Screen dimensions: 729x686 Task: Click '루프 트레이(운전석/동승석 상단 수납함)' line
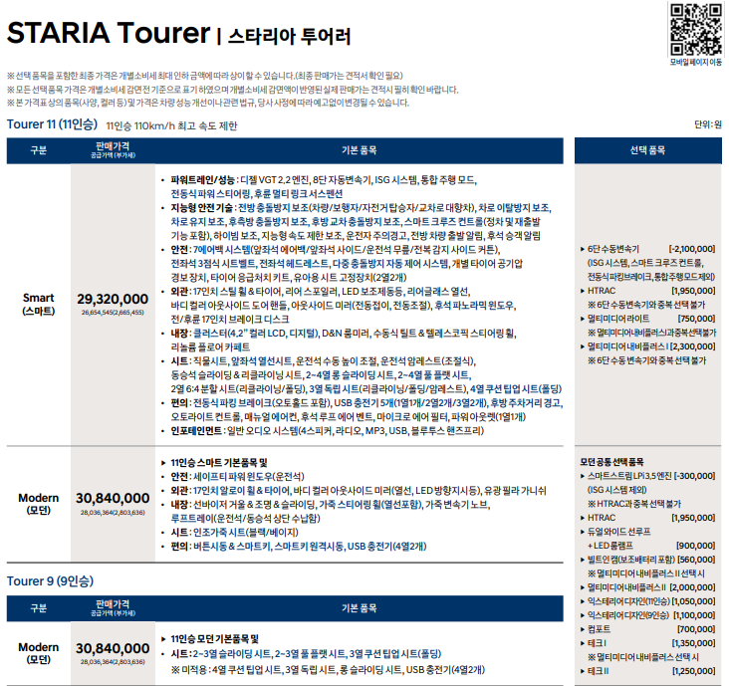coord(245,519)
